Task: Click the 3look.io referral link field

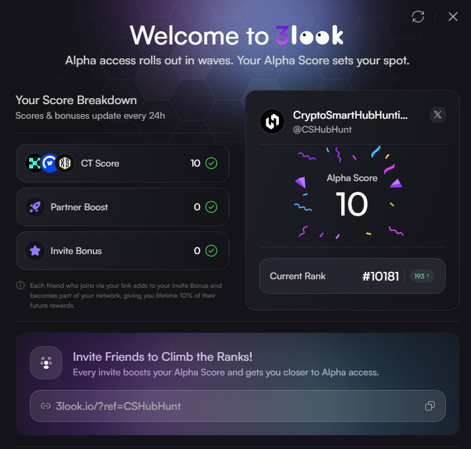Action: (238, 406)
